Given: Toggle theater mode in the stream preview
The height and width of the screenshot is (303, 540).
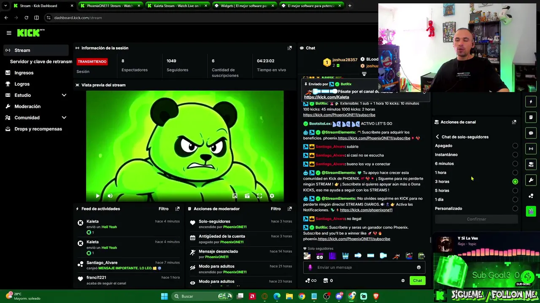Looking at the screenshot, I should 247,196.
